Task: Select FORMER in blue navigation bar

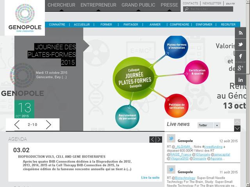Action: [x=106, y=25]
